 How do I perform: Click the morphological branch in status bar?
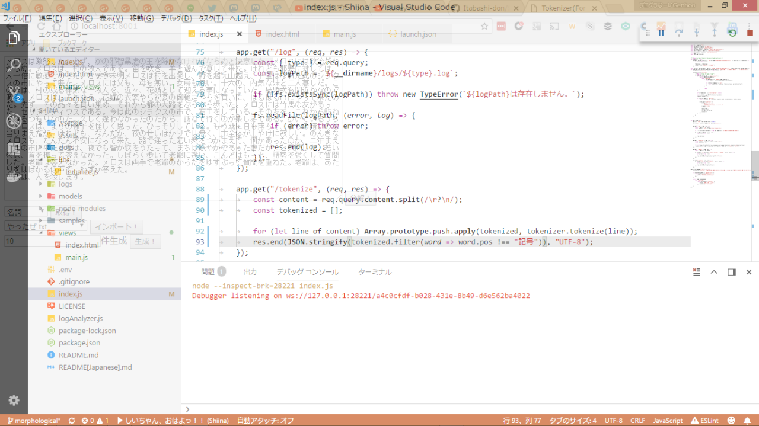(33, 421)
